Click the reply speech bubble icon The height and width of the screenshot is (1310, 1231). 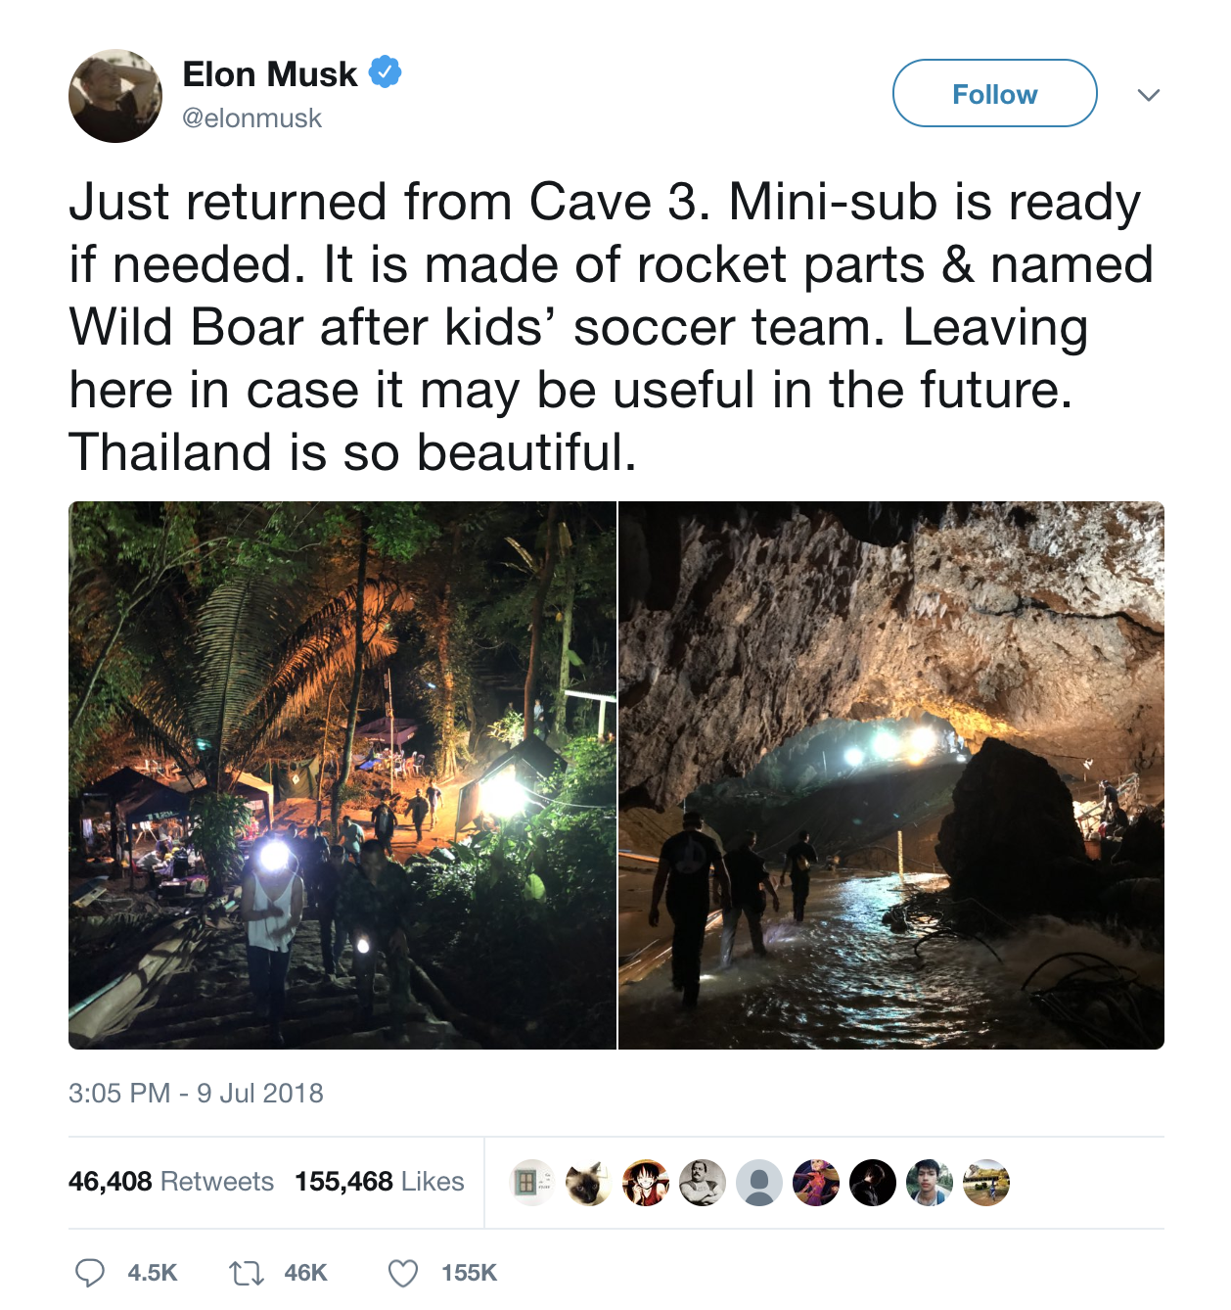90,1272
